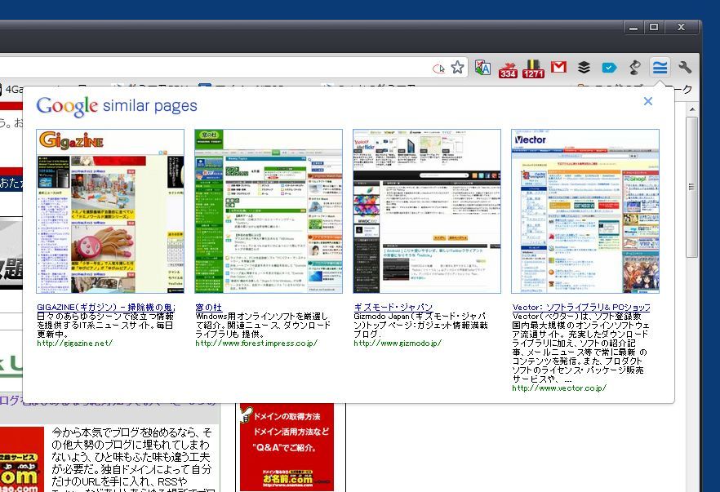Click the red ドメインの取得方法 ad banner
The height and width of the screenshot is (492, 720).
tap(287, 449)
